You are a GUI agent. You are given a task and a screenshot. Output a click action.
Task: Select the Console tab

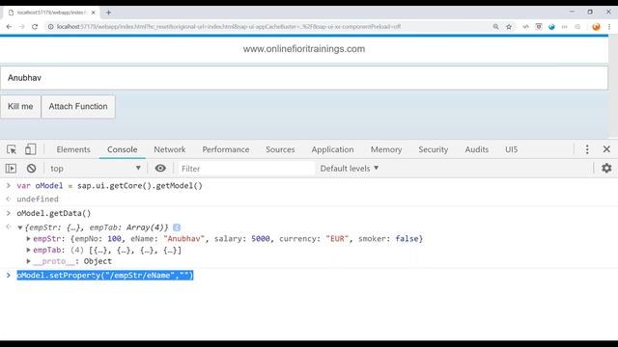(123, 149)
